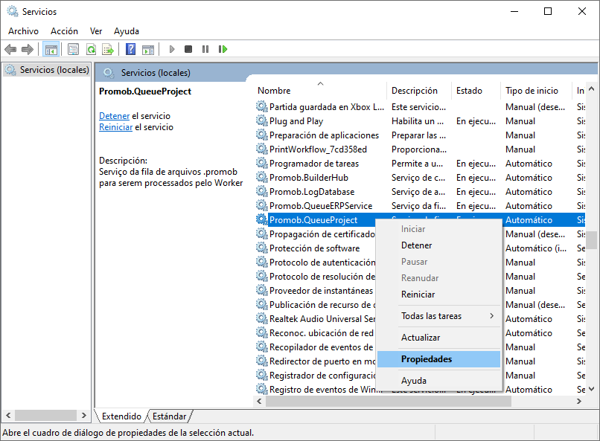Click the Refresh toolbar icon
Viewport: 600px width, 441px height.
pos(91,49)
